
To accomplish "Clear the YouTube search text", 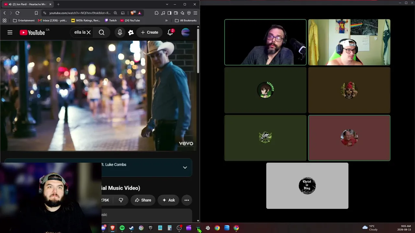I will click(x=89, y=32).
